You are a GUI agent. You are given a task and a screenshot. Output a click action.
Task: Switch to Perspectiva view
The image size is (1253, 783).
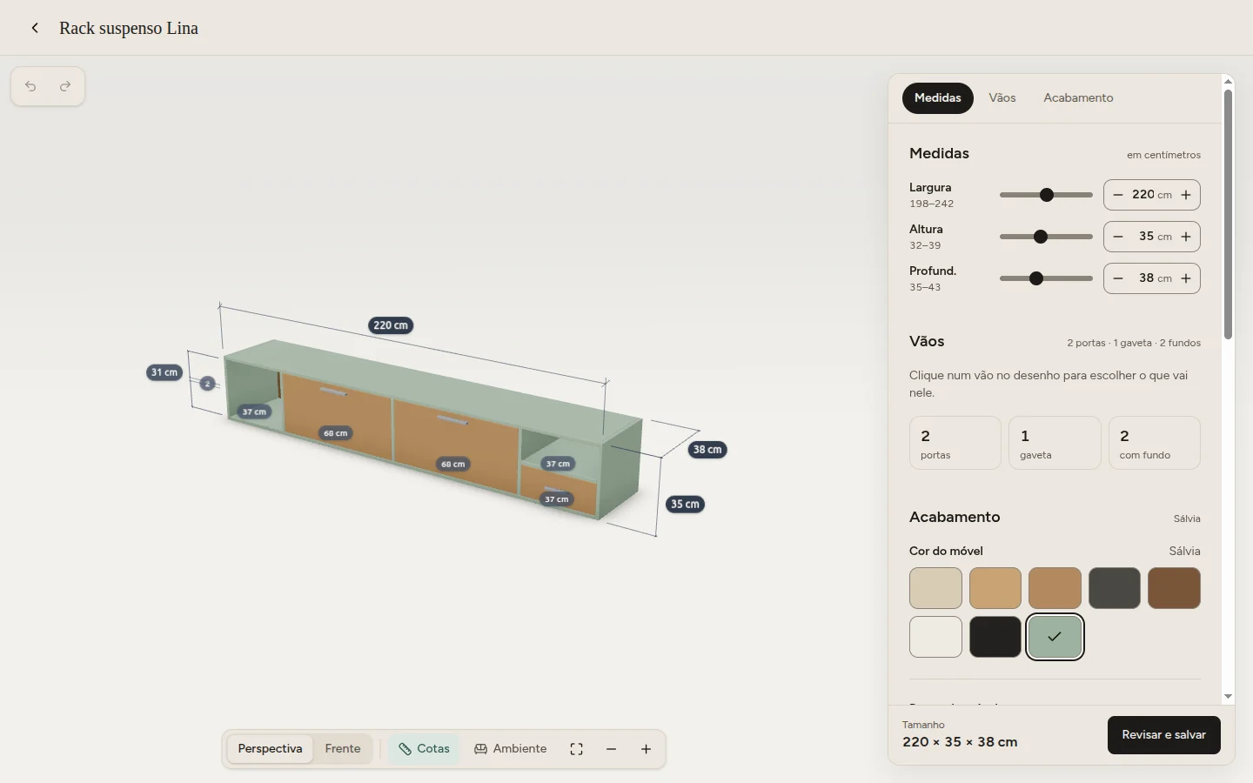[270, 749]
